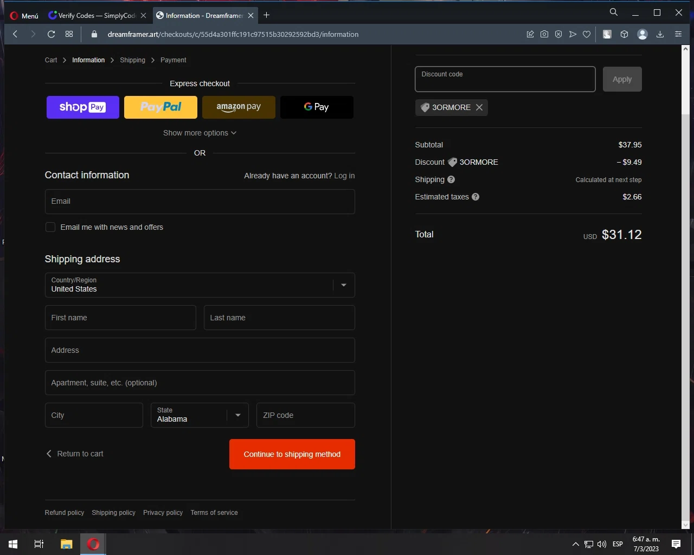The width and height of the screenshot is (694, 555).
Task: Check out with Google Pay
Action: [317, 107]
